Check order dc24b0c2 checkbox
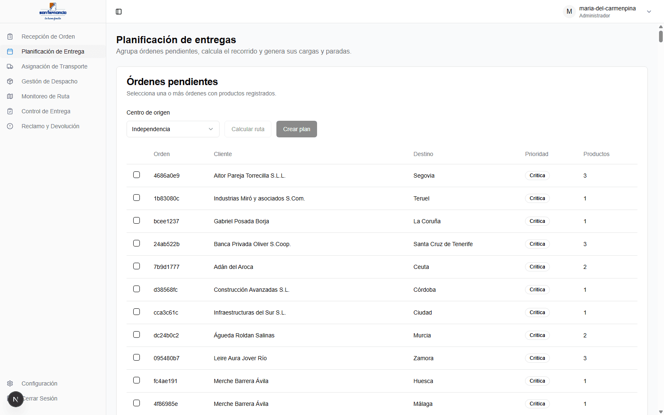Screen dimensions: 664x415 pos(137,334)
